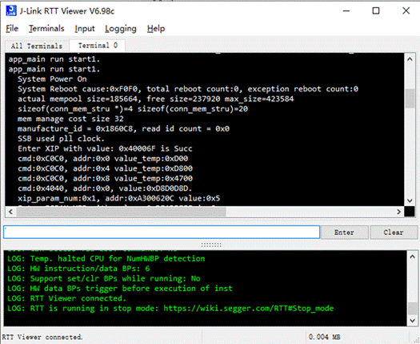Click the terminal scroll up arrow
Screen dimensions: 420x344
pyautogui.click(x=410, y=59)
